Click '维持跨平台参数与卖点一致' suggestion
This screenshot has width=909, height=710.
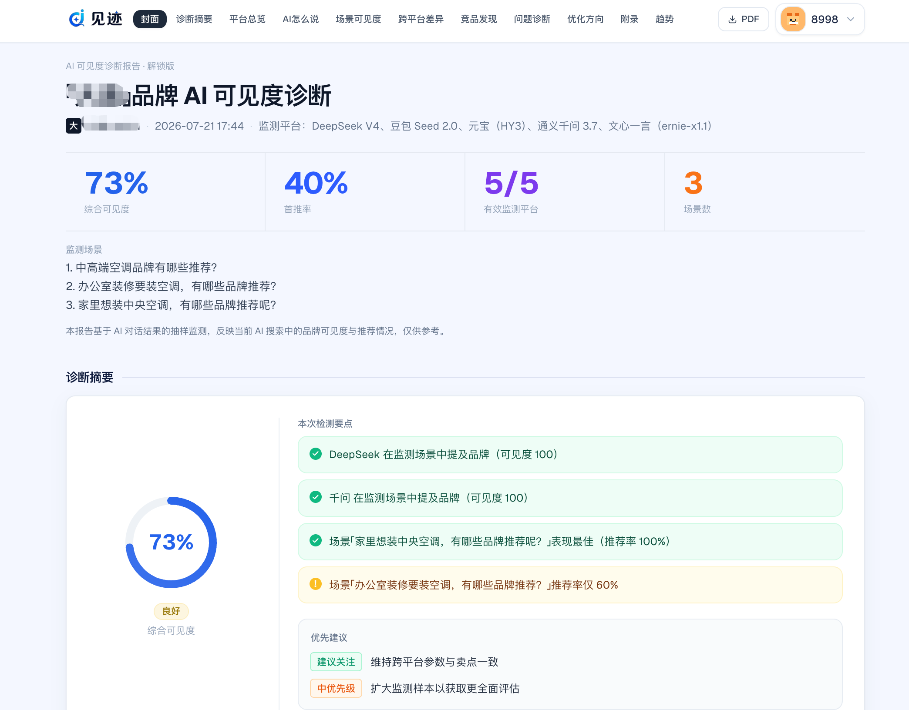coord(434,662)
